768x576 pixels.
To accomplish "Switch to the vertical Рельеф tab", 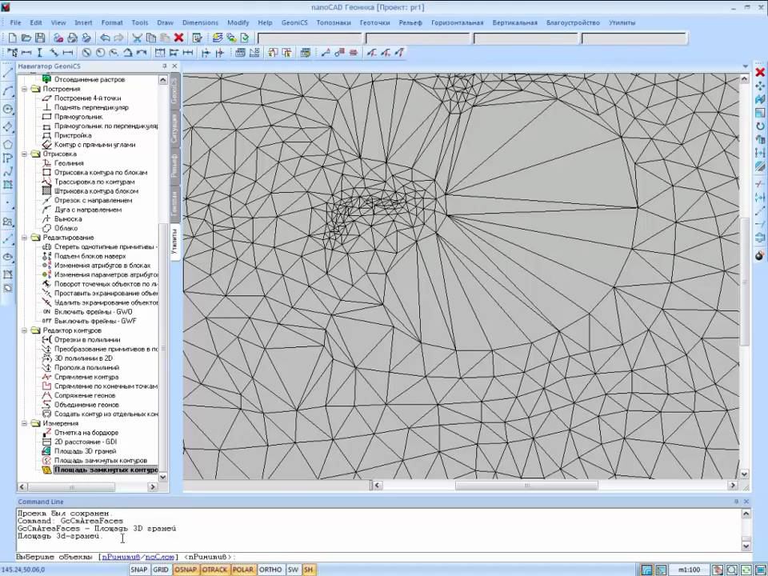I will tap(174, 165).
